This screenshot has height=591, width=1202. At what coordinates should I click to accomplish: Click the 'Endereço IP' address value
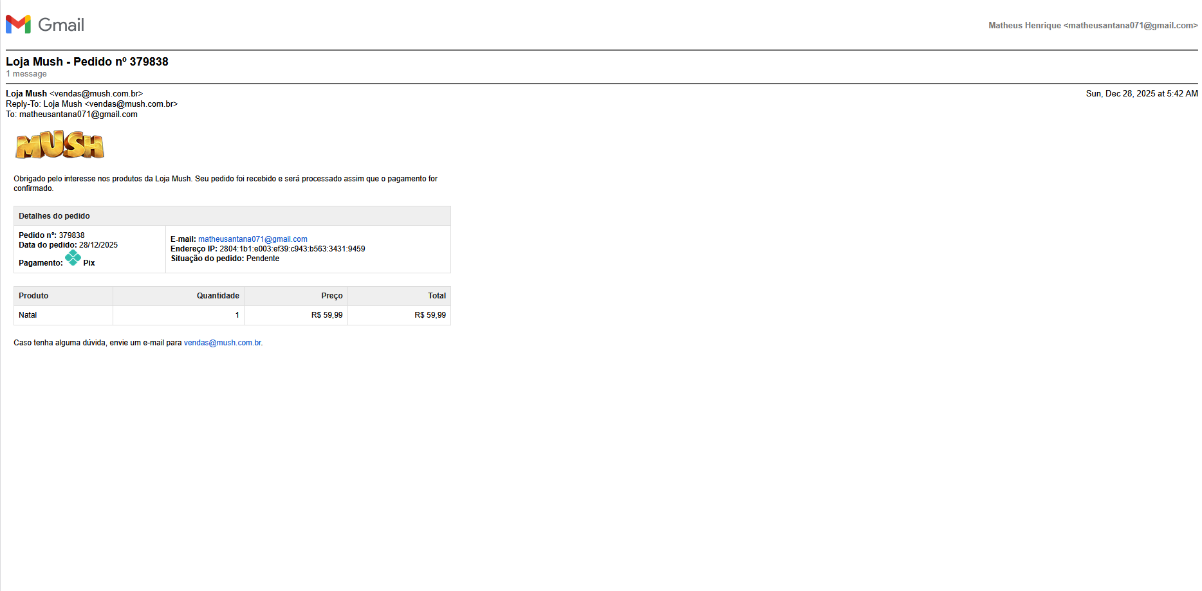[x=292, y=249]
